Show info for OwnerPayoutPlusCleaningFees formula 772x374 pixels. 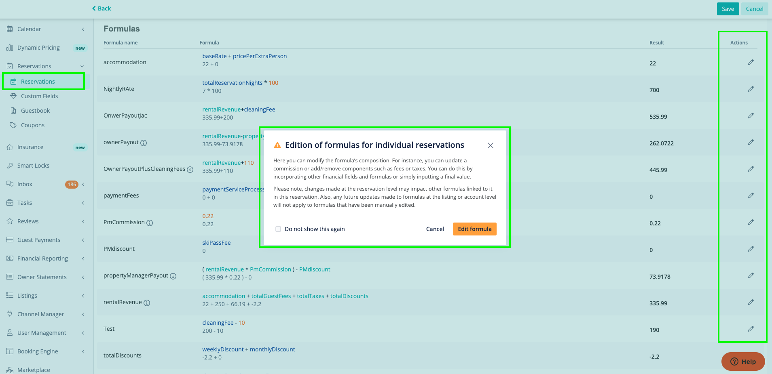coord(190,169)
